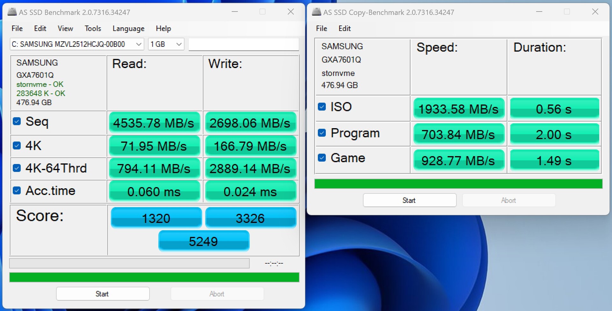Open the View menu
Image resolution: width=612 pixels, height=311 pixels.
(65, 28)
